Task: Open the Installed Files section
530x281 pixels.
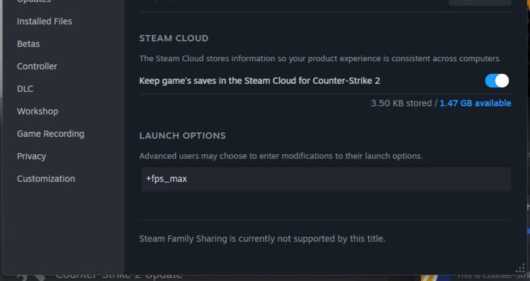Action: click(44, 21)
